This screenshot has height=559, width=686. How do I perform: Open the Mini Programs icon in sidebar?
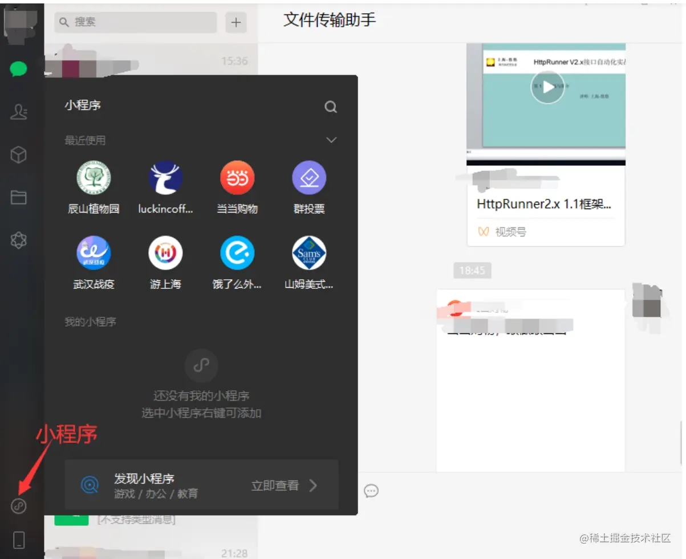[19, 505]
